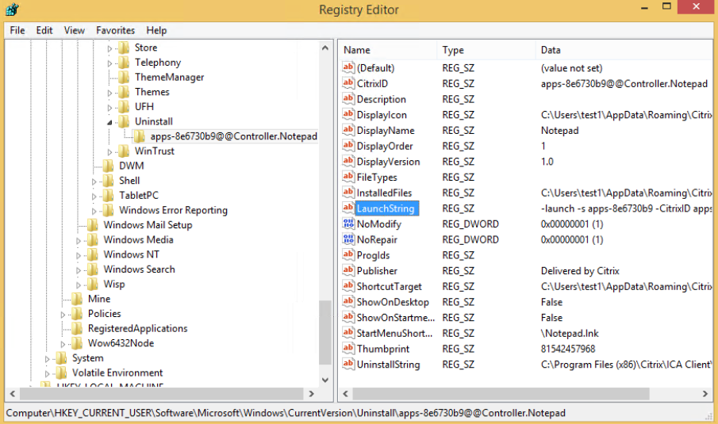Click the values pane horizontal scrollbar thumb
The image size is (718, 424).
click(x=501, y=394)
